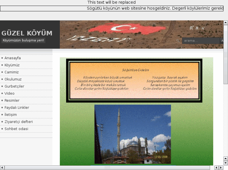228x170 pixels.
Task: Click the scrolling welcome marquee text
Action: coord(155,8)
